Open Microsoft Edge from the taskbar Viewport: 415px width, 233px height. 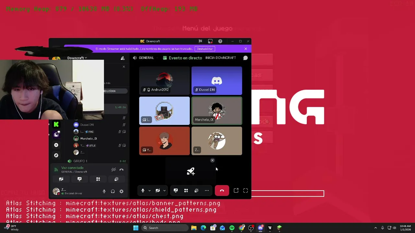[x=203, y=228]
